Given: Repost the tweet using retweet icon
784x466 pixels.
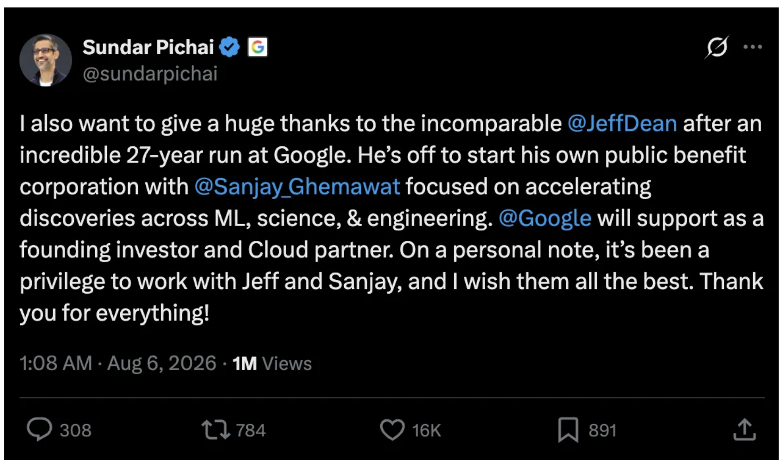Looking at the screenshot, I should 215,430.
